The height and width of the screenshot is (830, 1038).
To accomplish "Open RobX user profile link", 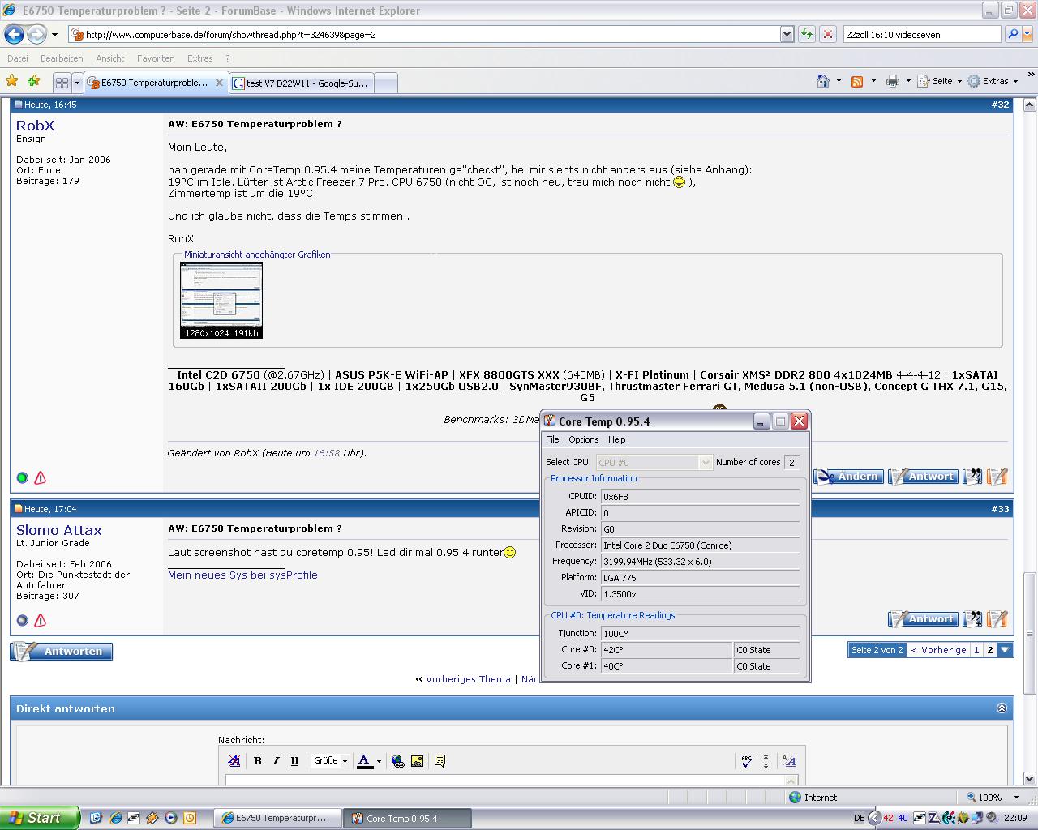I will point(35,126).
